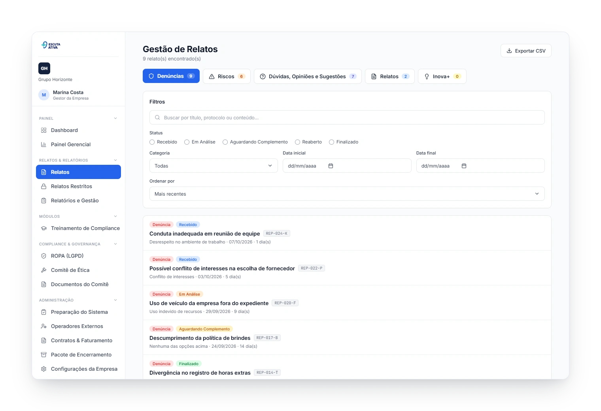
Task: Open the Data final calendar picker icon
Action: (464, 166)
